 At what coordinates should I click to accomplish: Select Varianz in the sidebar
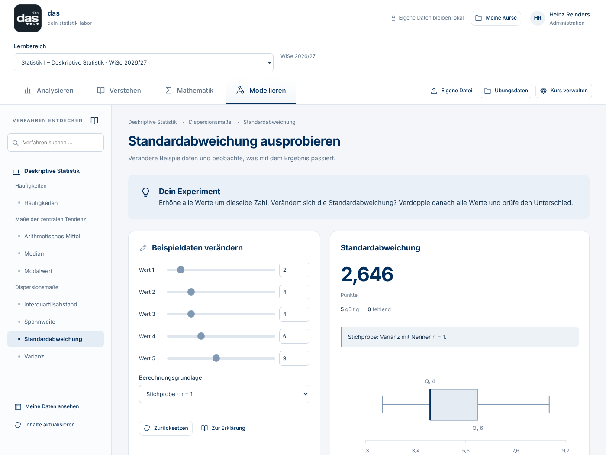[x=55, y=357]
